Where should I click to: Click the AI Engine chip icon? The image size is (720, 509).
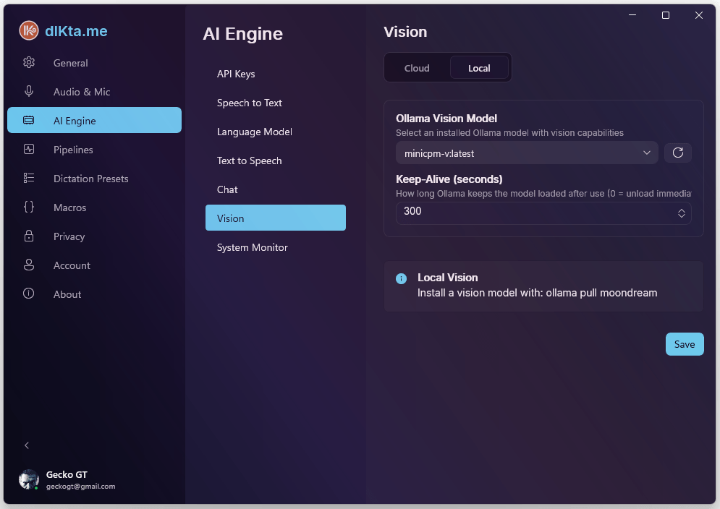[x=28, y=120]
